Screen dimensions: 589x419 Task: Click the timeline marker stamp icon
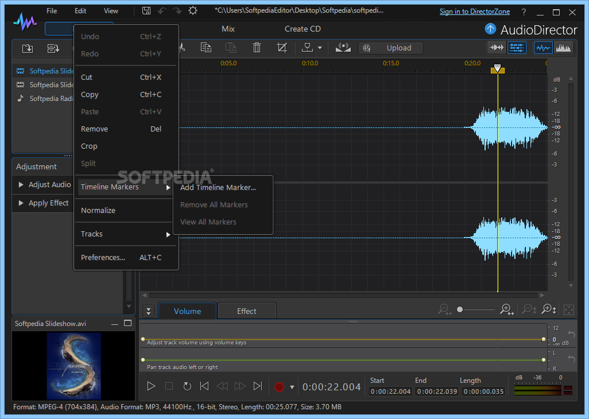click(307, 47)
